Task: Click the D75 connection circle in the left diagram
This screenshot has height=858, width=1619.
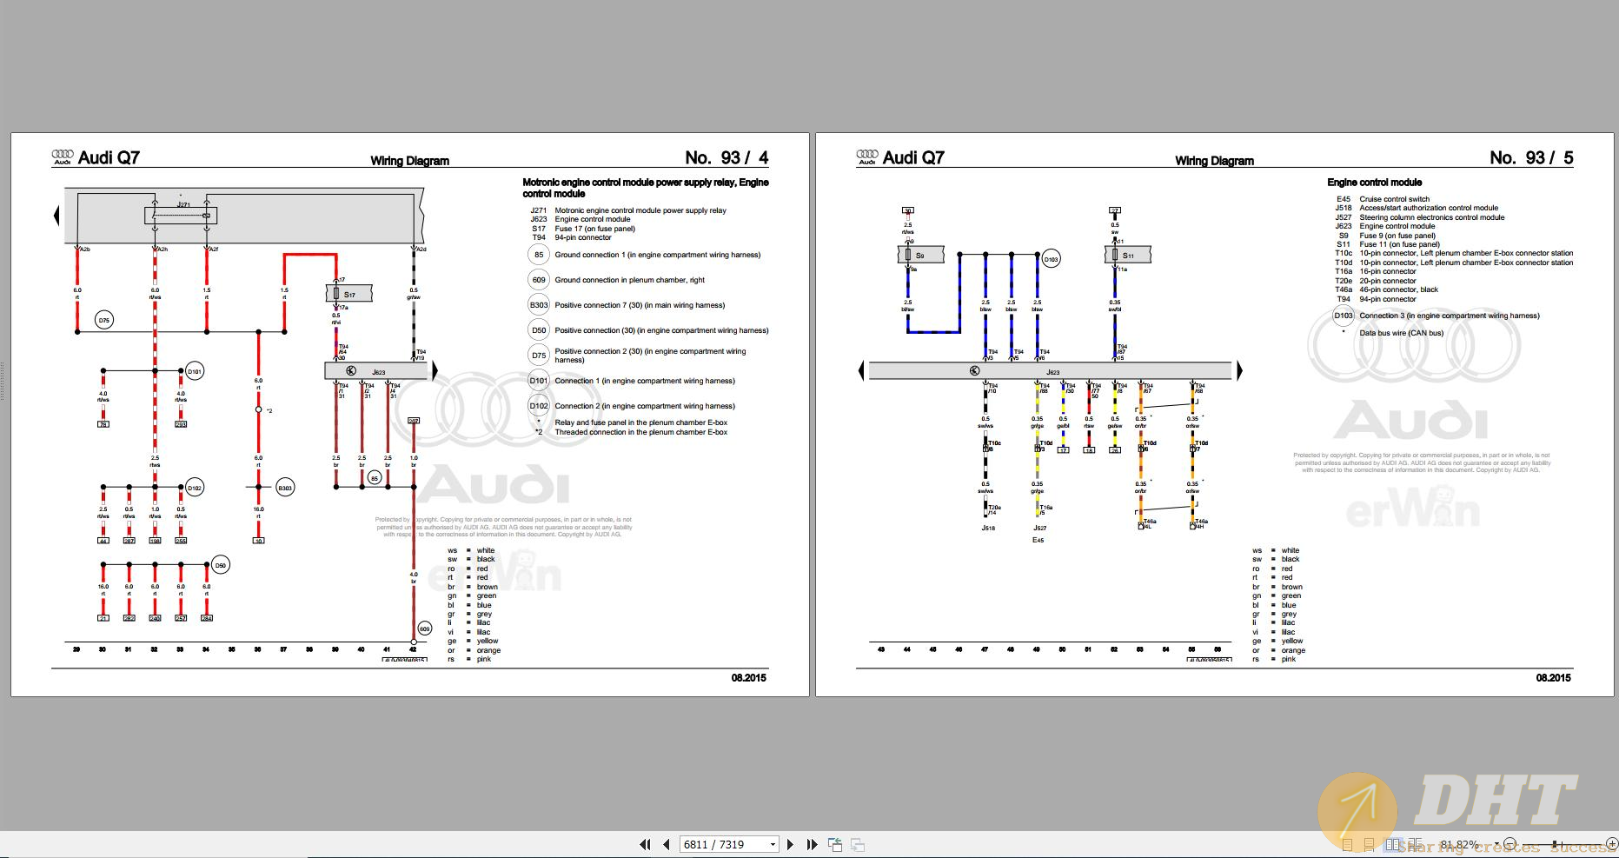Action: click(x=104, y=321)
